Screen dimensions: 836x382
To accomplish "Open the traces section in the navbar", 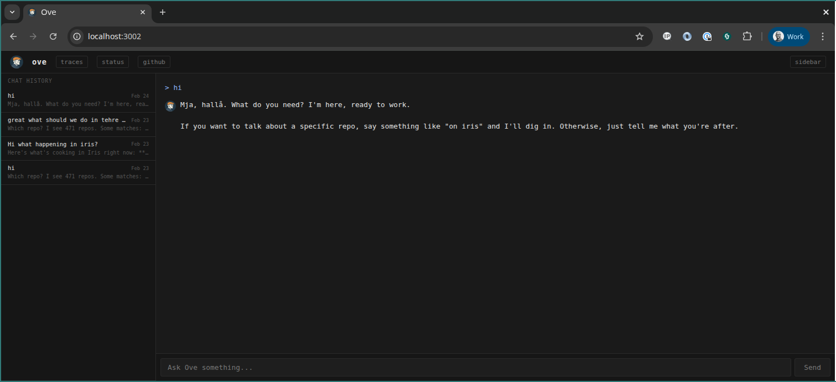I will coord(71,61).
